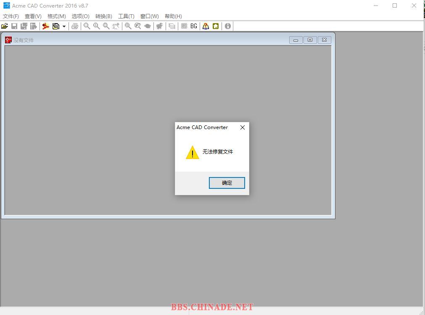The height and width of the screenshot is (315, 425).
Task: Open the 格式(M) menu
Action: [57, 16]
